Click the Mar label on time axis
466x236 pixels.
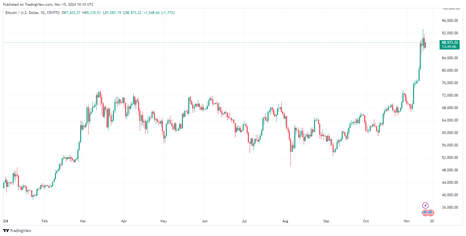83,221
